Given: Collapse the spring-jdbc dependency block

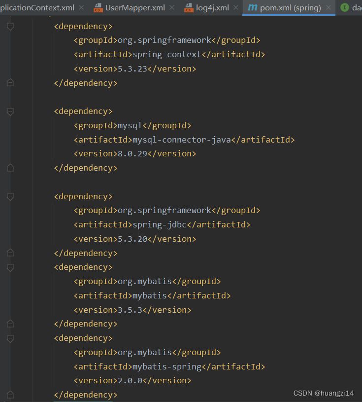Looking at the screenshot, I should (11, 196).
